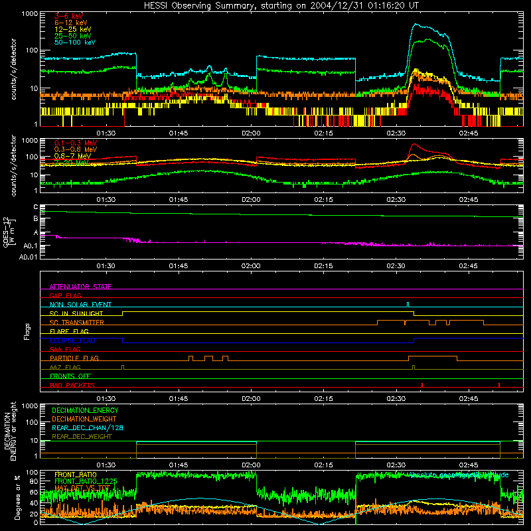Click 01:30 tick under the keV panel
The width and height of the screenshot is (531, 531).
click(106, 133)
